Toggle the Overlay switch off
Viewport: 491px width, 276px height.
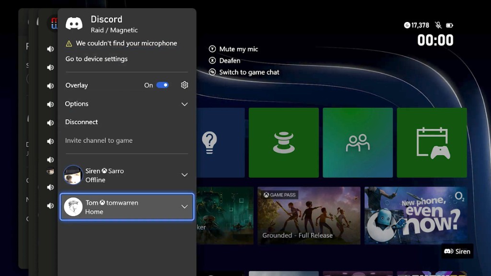(x=163, y=85)
